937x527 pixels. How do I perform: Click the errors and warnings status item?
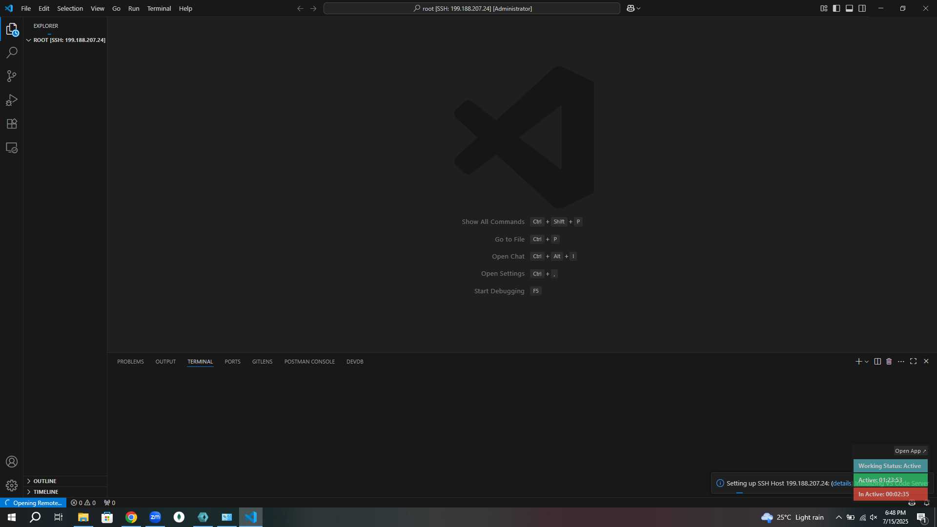83,503
